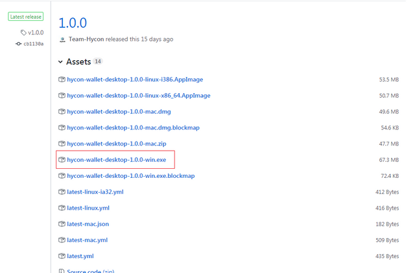The height and width of the screenshot is (273, 415).
Task: Select the 49.6 MB size text
Action: (x=389, y=112)
